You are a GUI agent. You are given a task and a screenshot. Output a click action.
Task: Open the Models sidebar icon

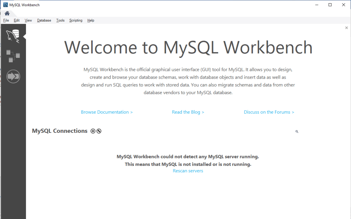(x=13, y=56)
